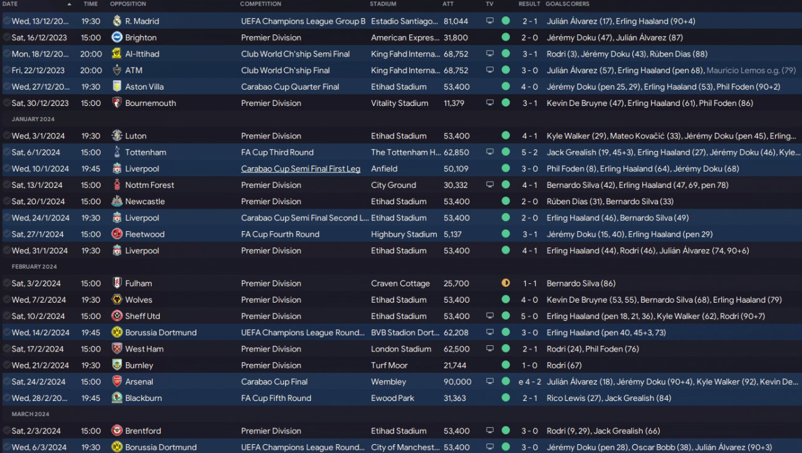The height and width of the screenshot is (453, 802).
Task: Toggle the check mark beside Sat, 2/3/2024
Action: (x=6, y=430)
